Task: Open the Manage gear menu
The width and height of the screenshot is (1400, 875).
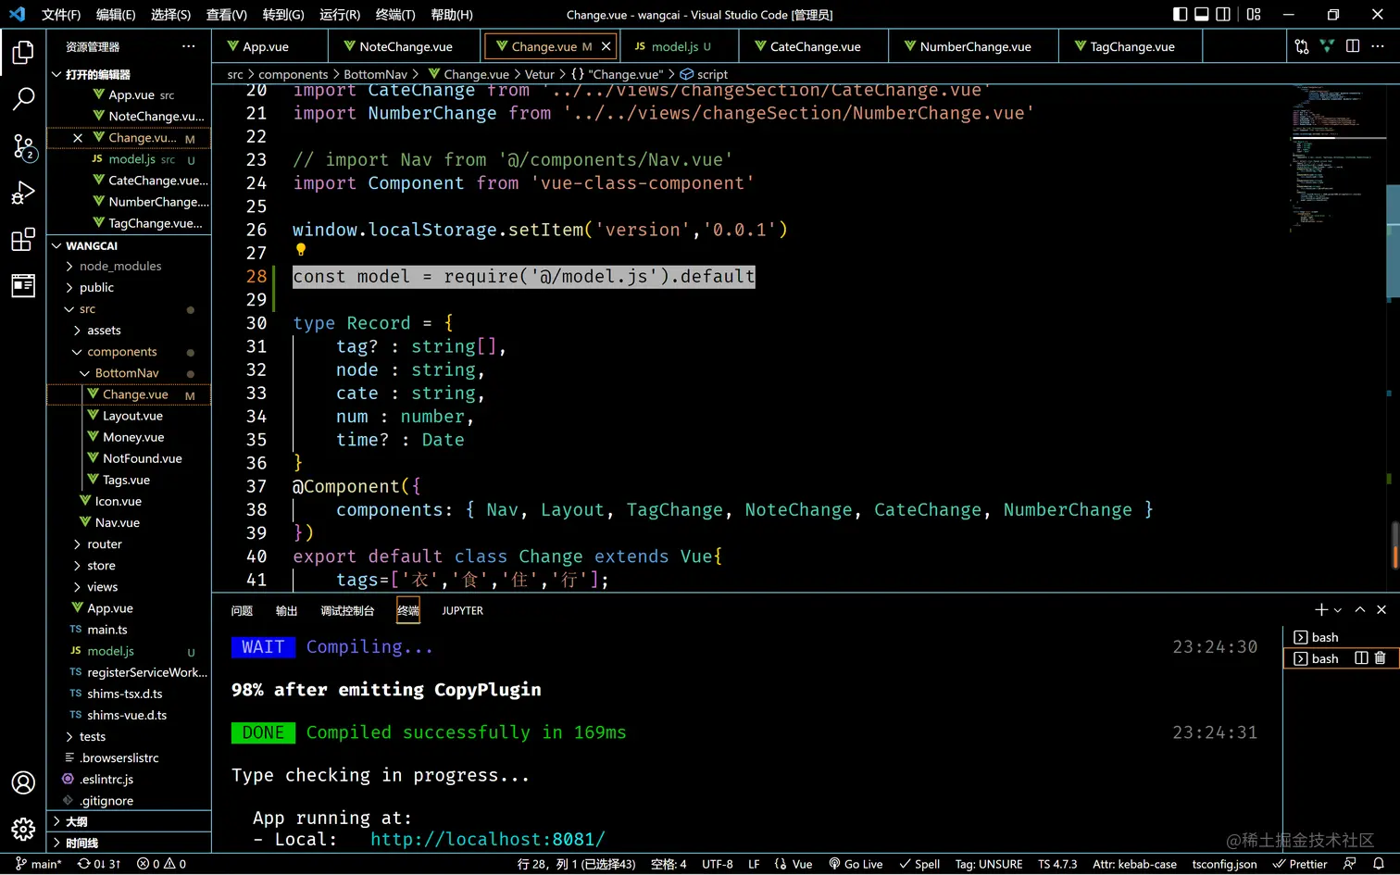Action: point(23,829)
